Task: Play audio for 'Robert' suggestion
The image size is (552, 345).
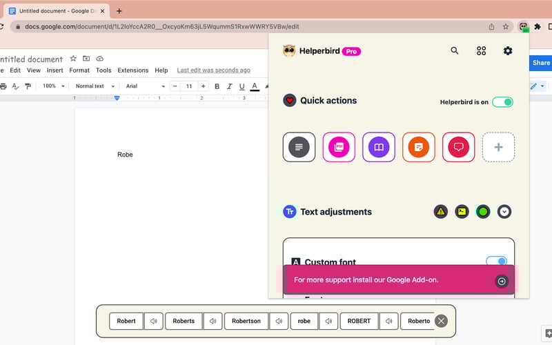Action: point(153,321)
